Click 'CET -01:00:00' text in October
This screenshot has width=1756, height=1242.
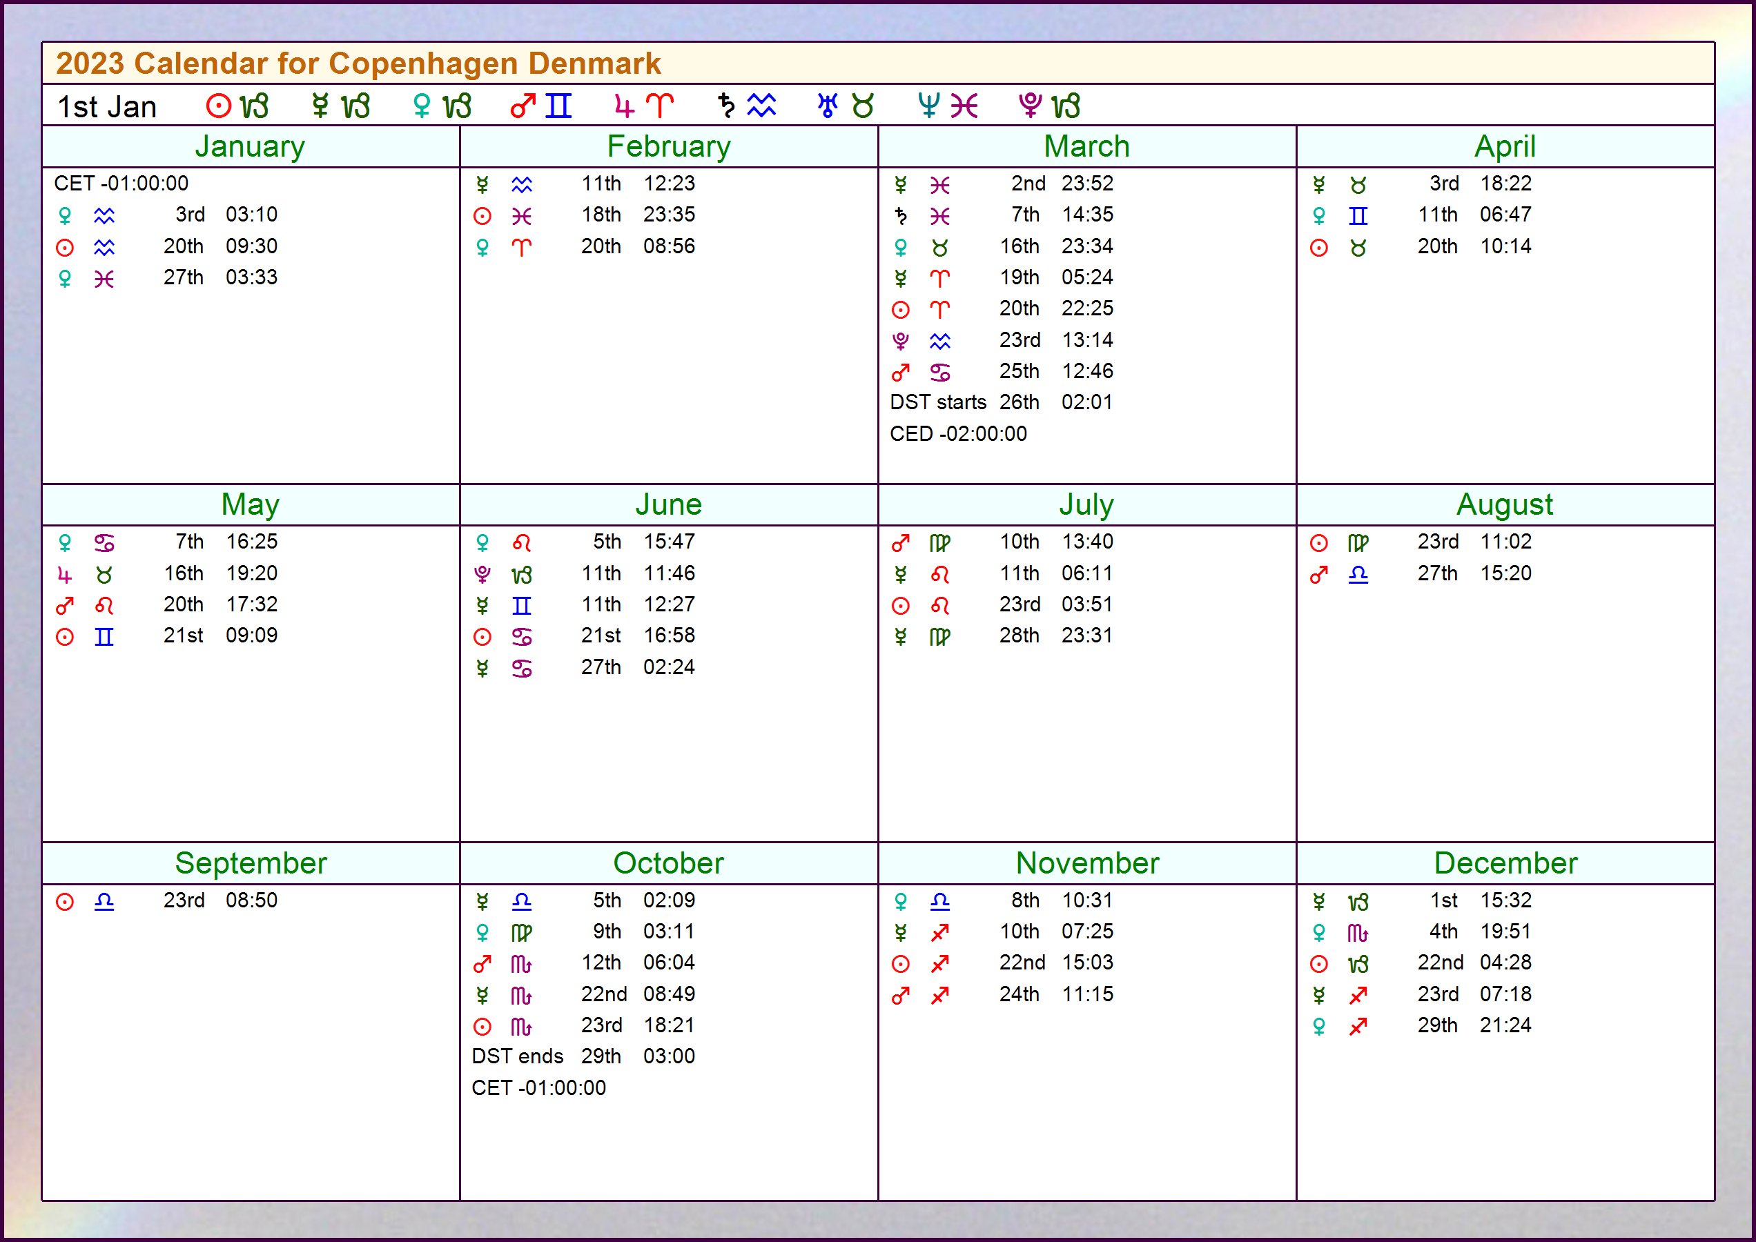point(538,1088)
